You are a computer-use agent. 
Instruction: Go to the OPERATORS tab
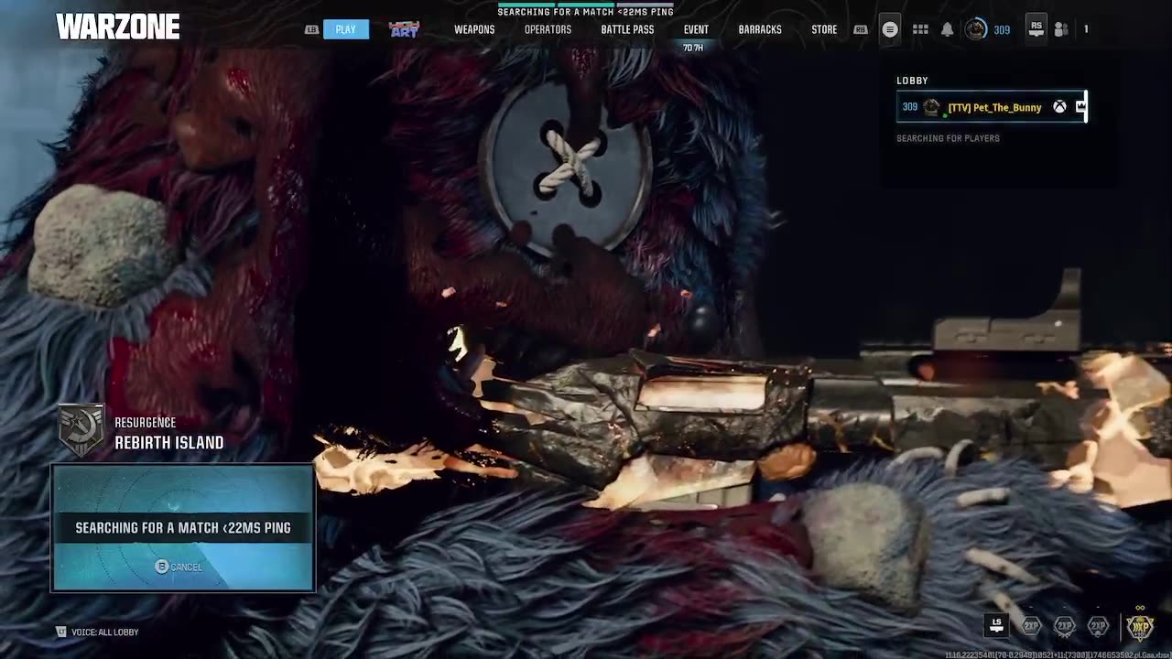tap(548, 29)
